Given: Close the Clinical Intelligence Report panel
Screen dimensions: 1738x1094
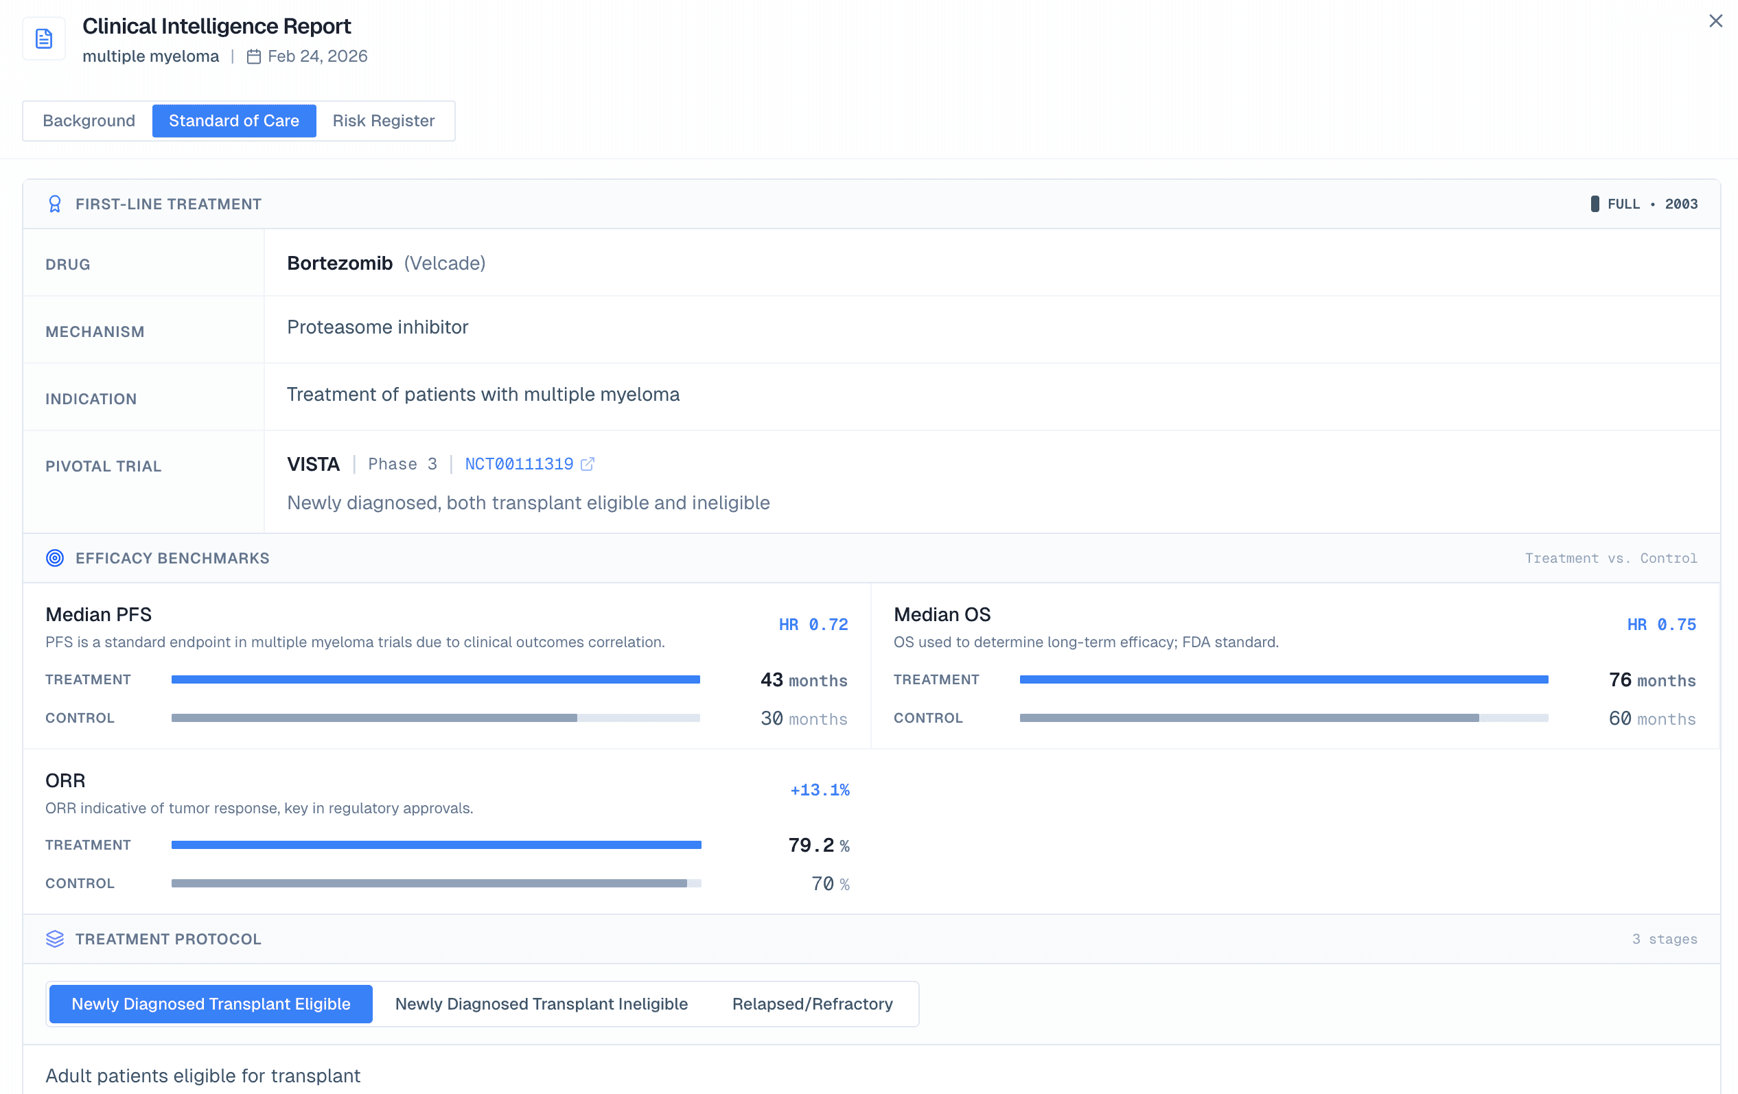Looking at the screenshot, I should click(x=1715, y=21).
